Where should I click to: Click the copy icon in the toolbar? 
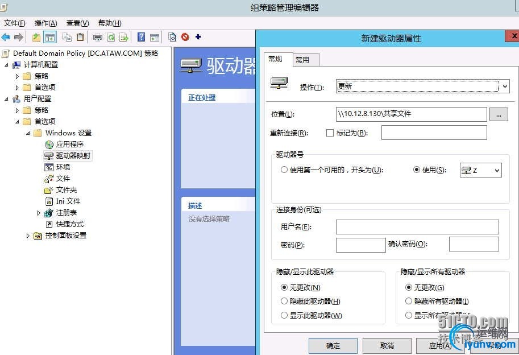(x=67, y=37)
